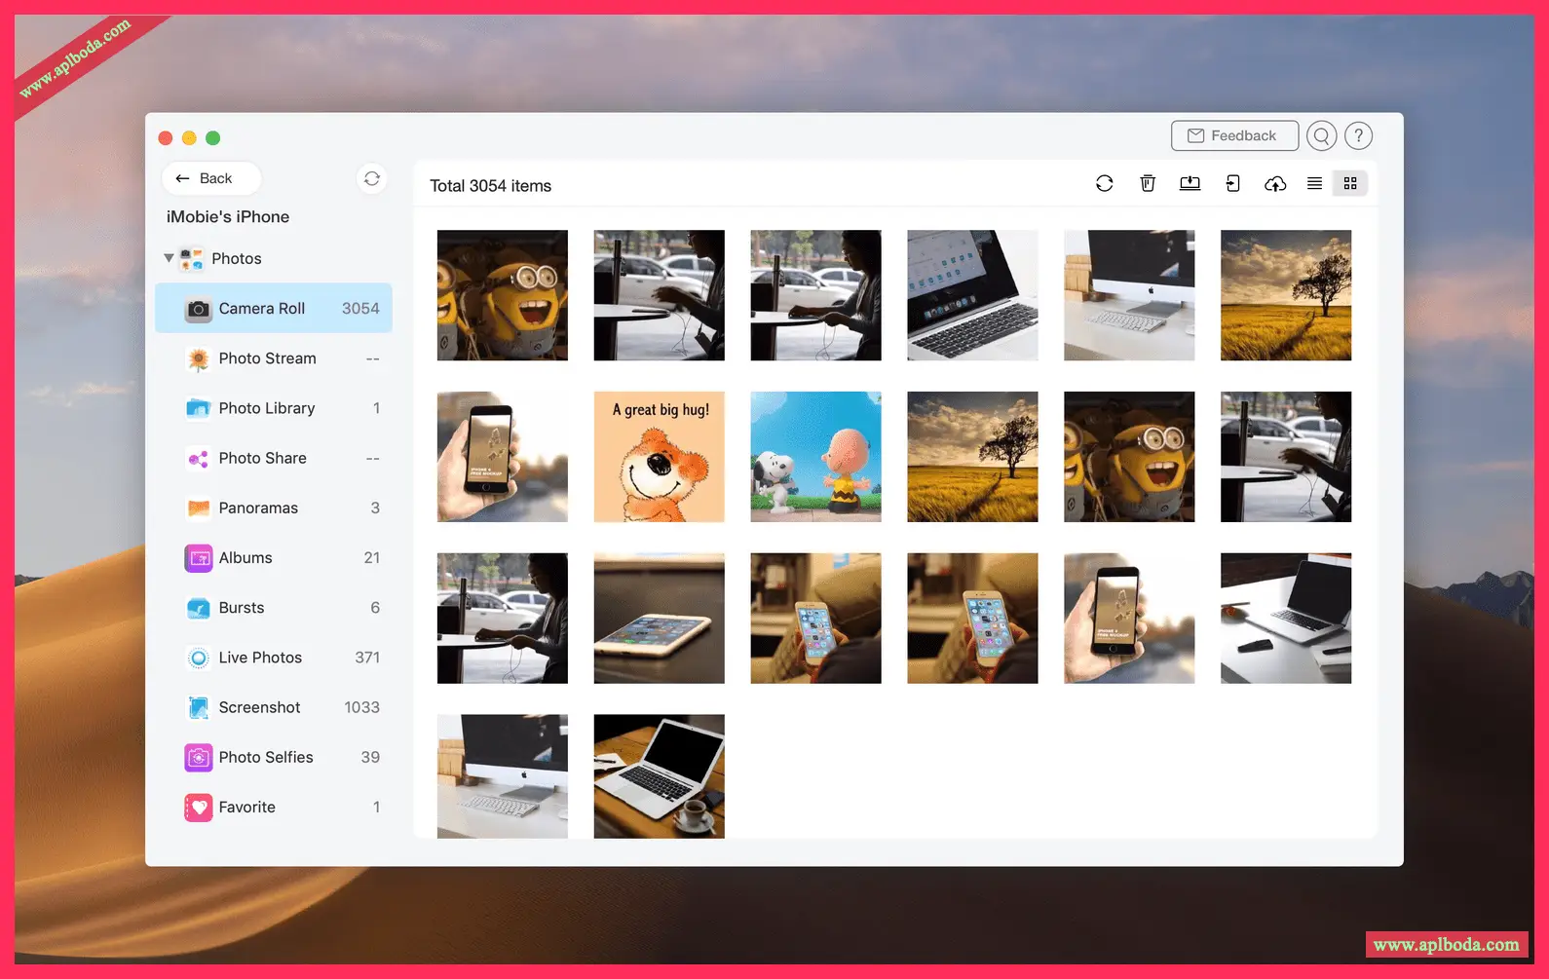This screenshot has height=979, width=1549.
Task: Click the Camera Roll count 3054
Action: pos(360,309)
